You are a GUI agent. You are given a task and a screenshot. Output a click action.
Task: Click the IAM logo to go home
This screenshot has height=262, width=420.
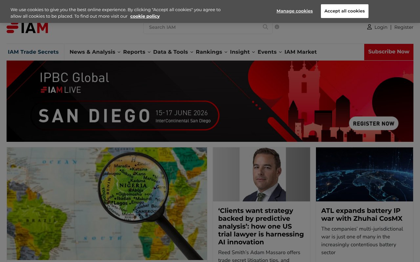coord(27,28)
